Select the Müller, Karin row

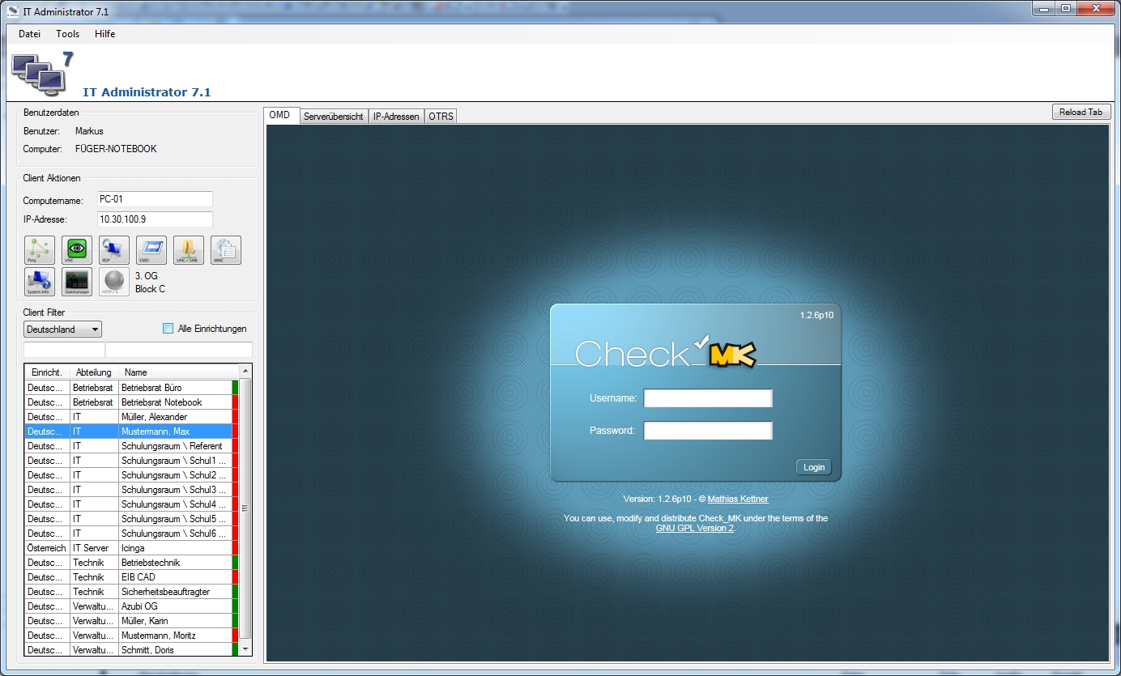131,621
